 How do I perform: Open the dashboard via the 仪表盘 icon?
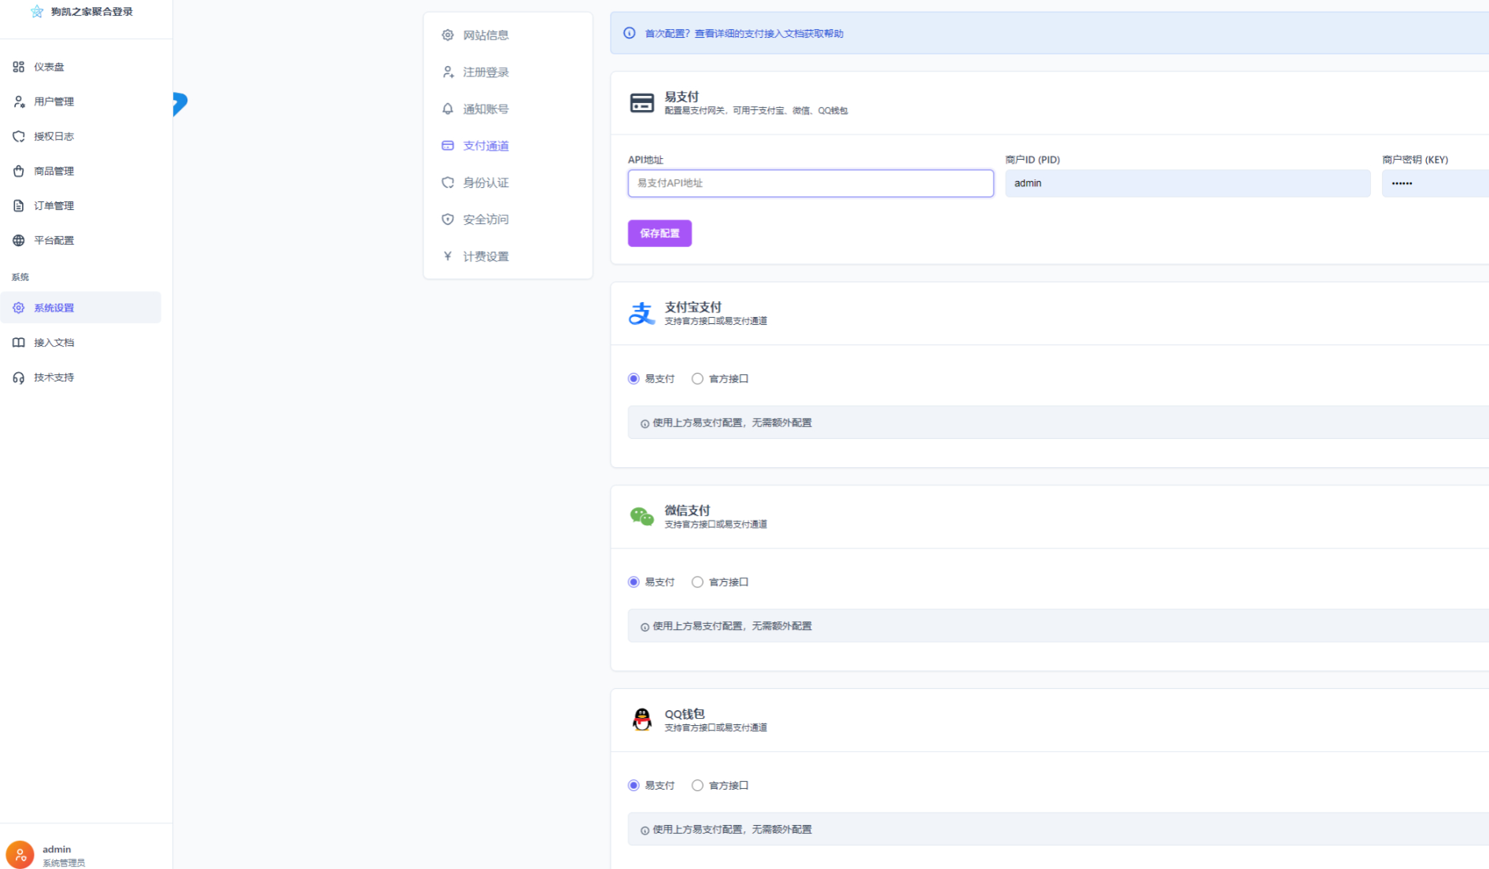(x=19, y=67)
